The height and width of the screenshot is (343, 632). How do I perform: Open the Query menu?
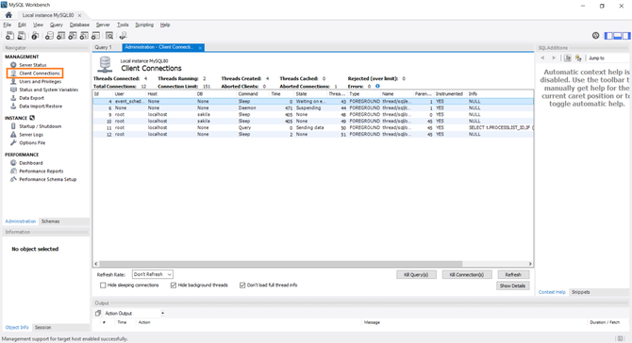[x=56, y=24]
